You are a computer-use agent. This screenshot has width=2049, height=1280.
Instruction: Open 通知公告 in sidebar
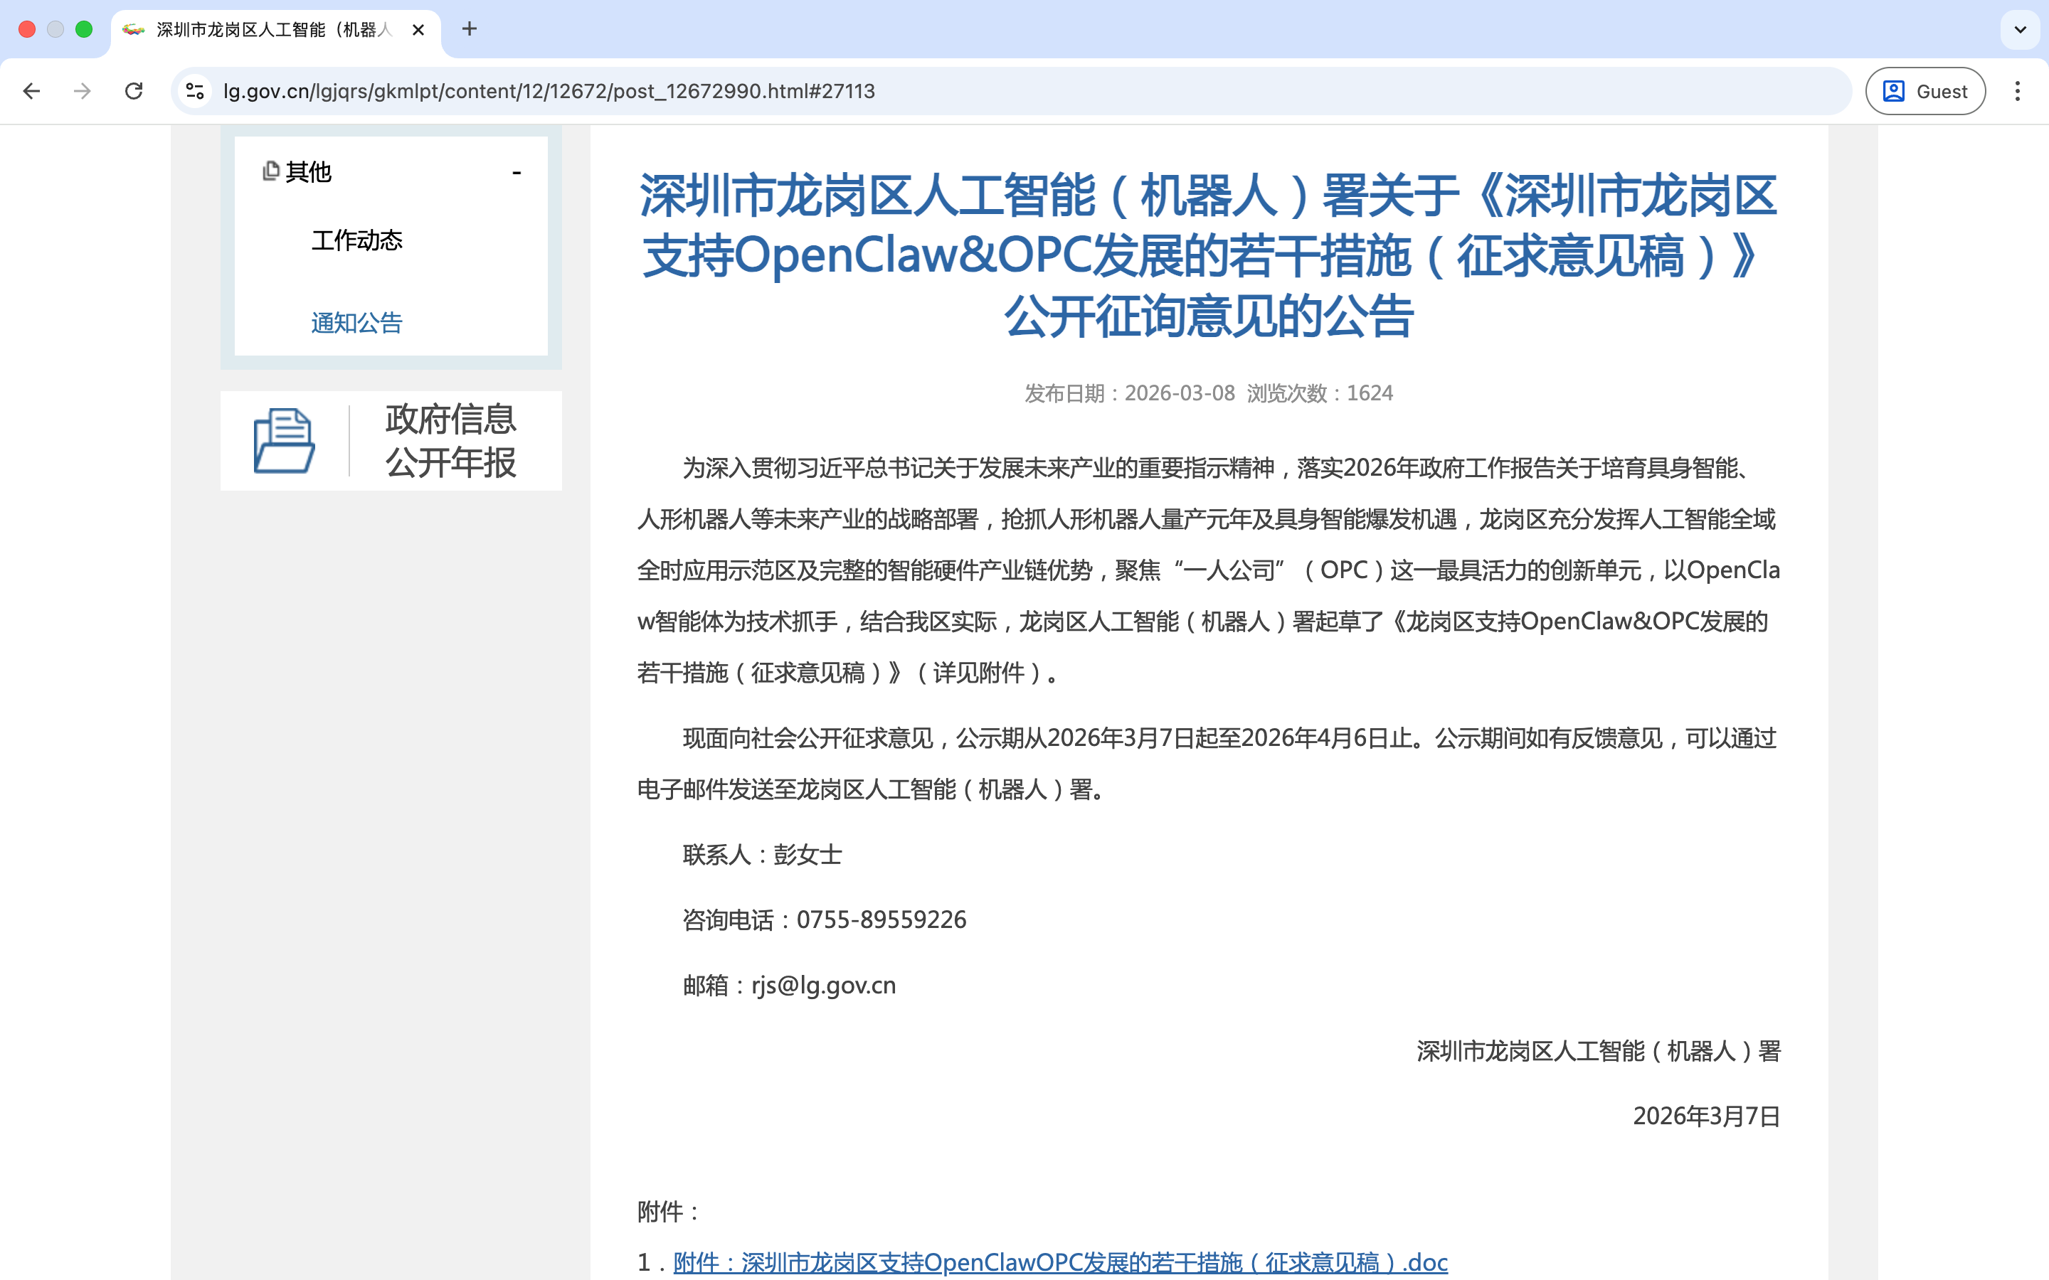(x=356, y=323)
